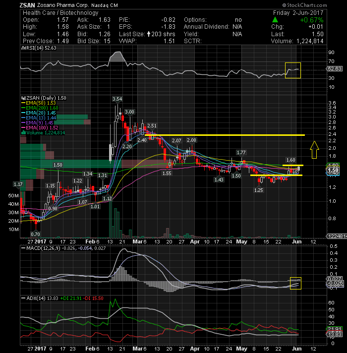Click the up-arrow icon beside Last Size
Viewport: 347px width, 353px height.
[x=149, y=34]
